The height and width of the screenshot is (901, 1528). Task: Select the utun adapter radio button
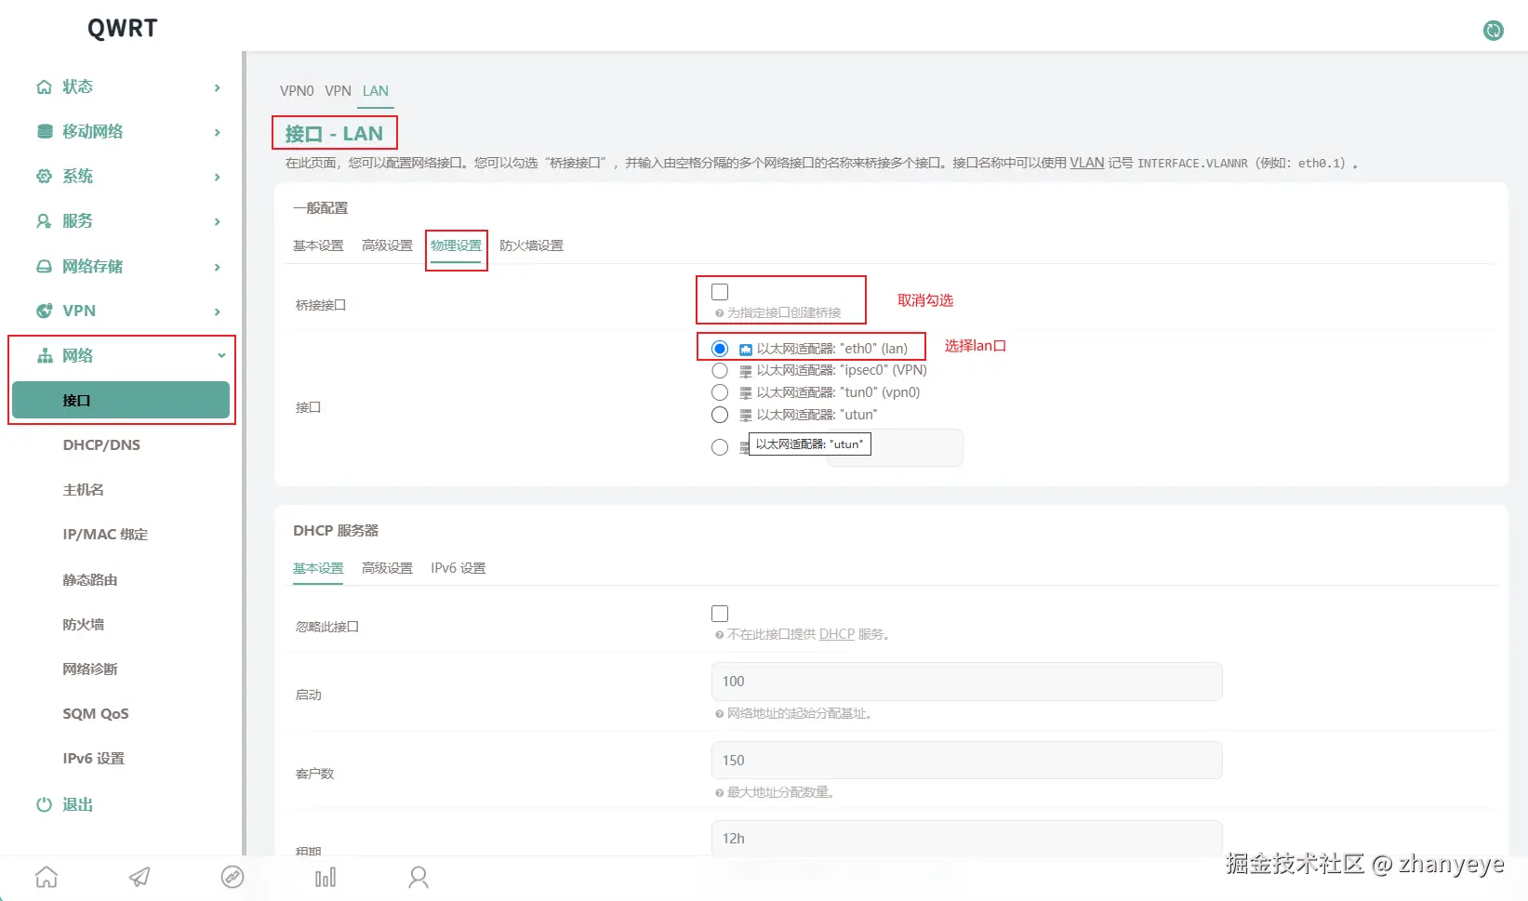pyautogui.click(x=720, y=415)
